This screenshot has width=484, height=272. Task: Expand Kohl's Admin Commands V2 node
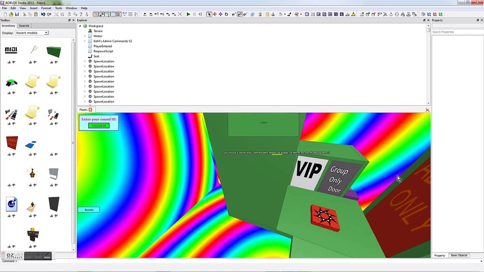click(x=85, y=41)
